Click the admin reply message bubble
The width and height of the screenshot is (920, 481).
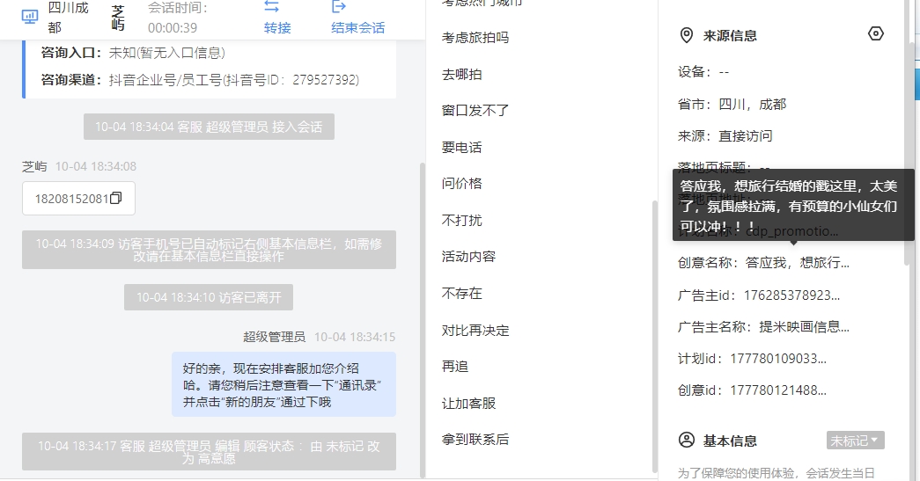(x=283, y=385)
